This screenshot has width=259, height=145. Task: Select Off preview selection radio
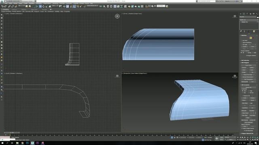(x=241, y=53)
